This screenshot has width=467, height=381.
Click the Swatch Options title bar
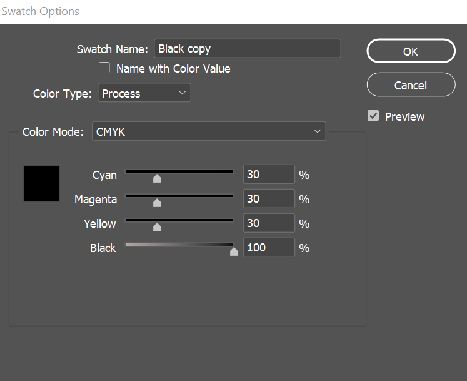click(x=233, y=12)
